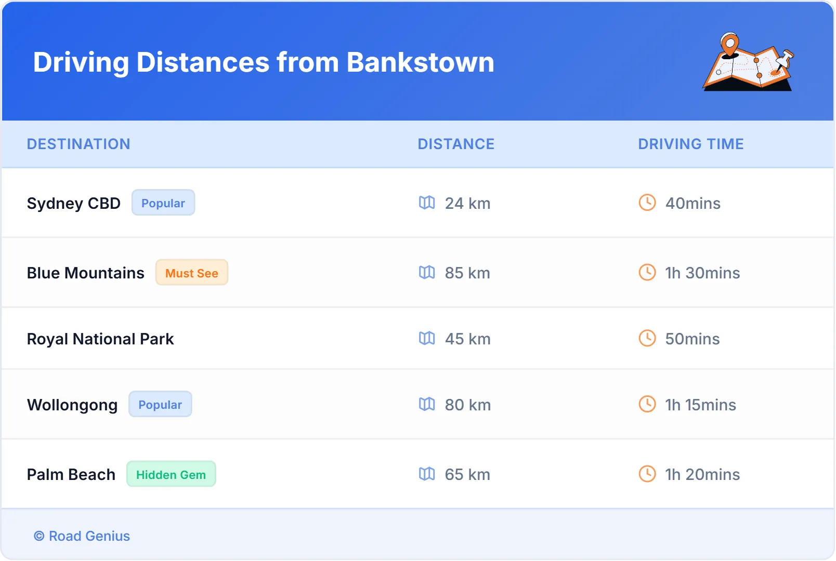Click the clock icon beside 50mins

647,338
